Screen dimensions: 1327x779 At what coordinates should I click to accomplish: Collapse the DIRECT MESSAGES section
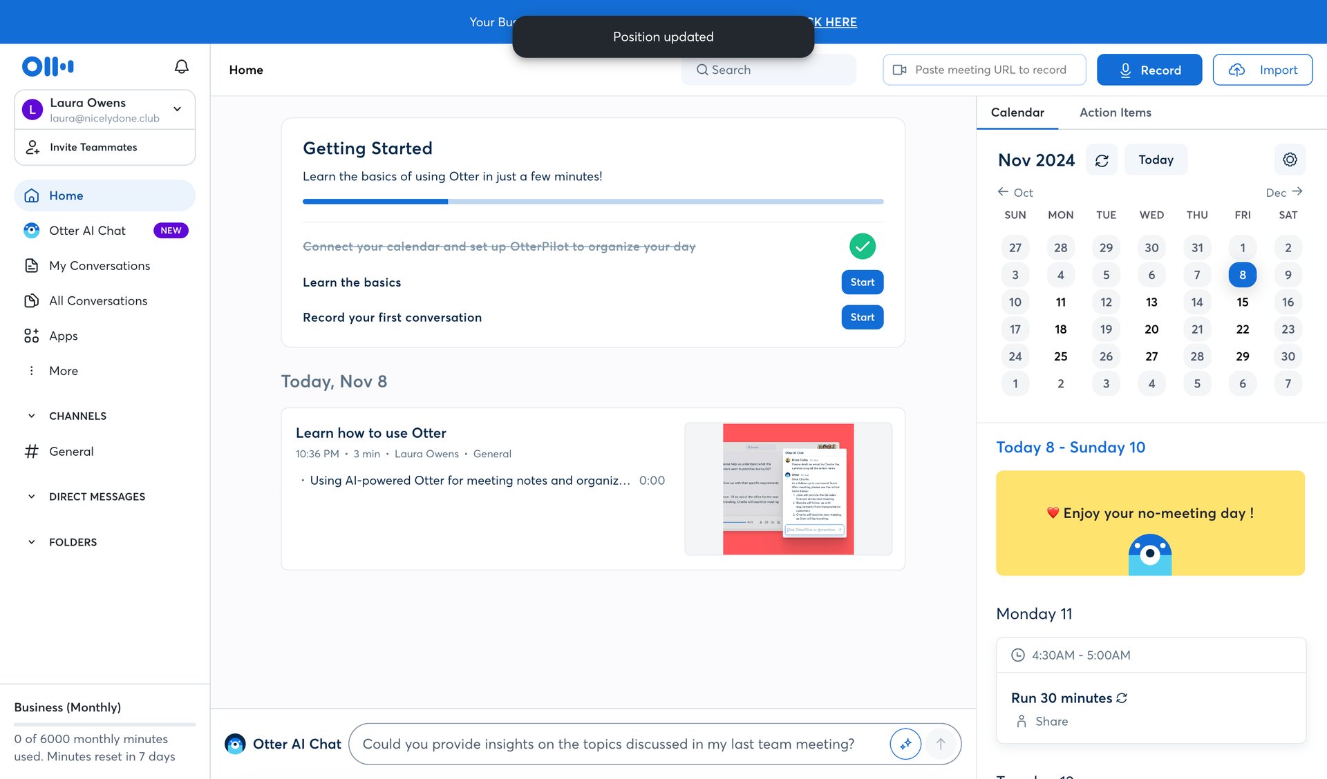pos(31,496)
